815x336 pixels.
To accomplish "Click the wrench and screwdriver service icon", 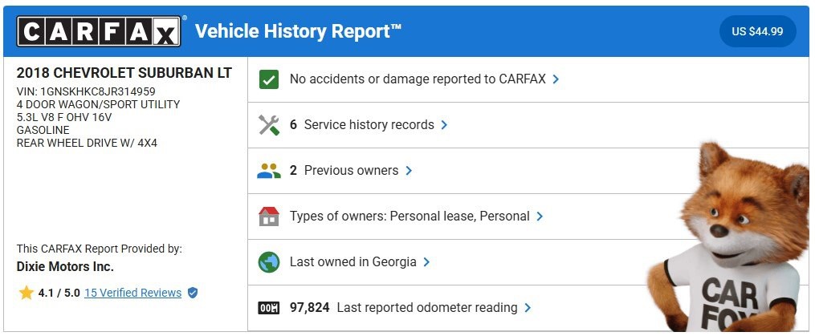I will (268, 125).
